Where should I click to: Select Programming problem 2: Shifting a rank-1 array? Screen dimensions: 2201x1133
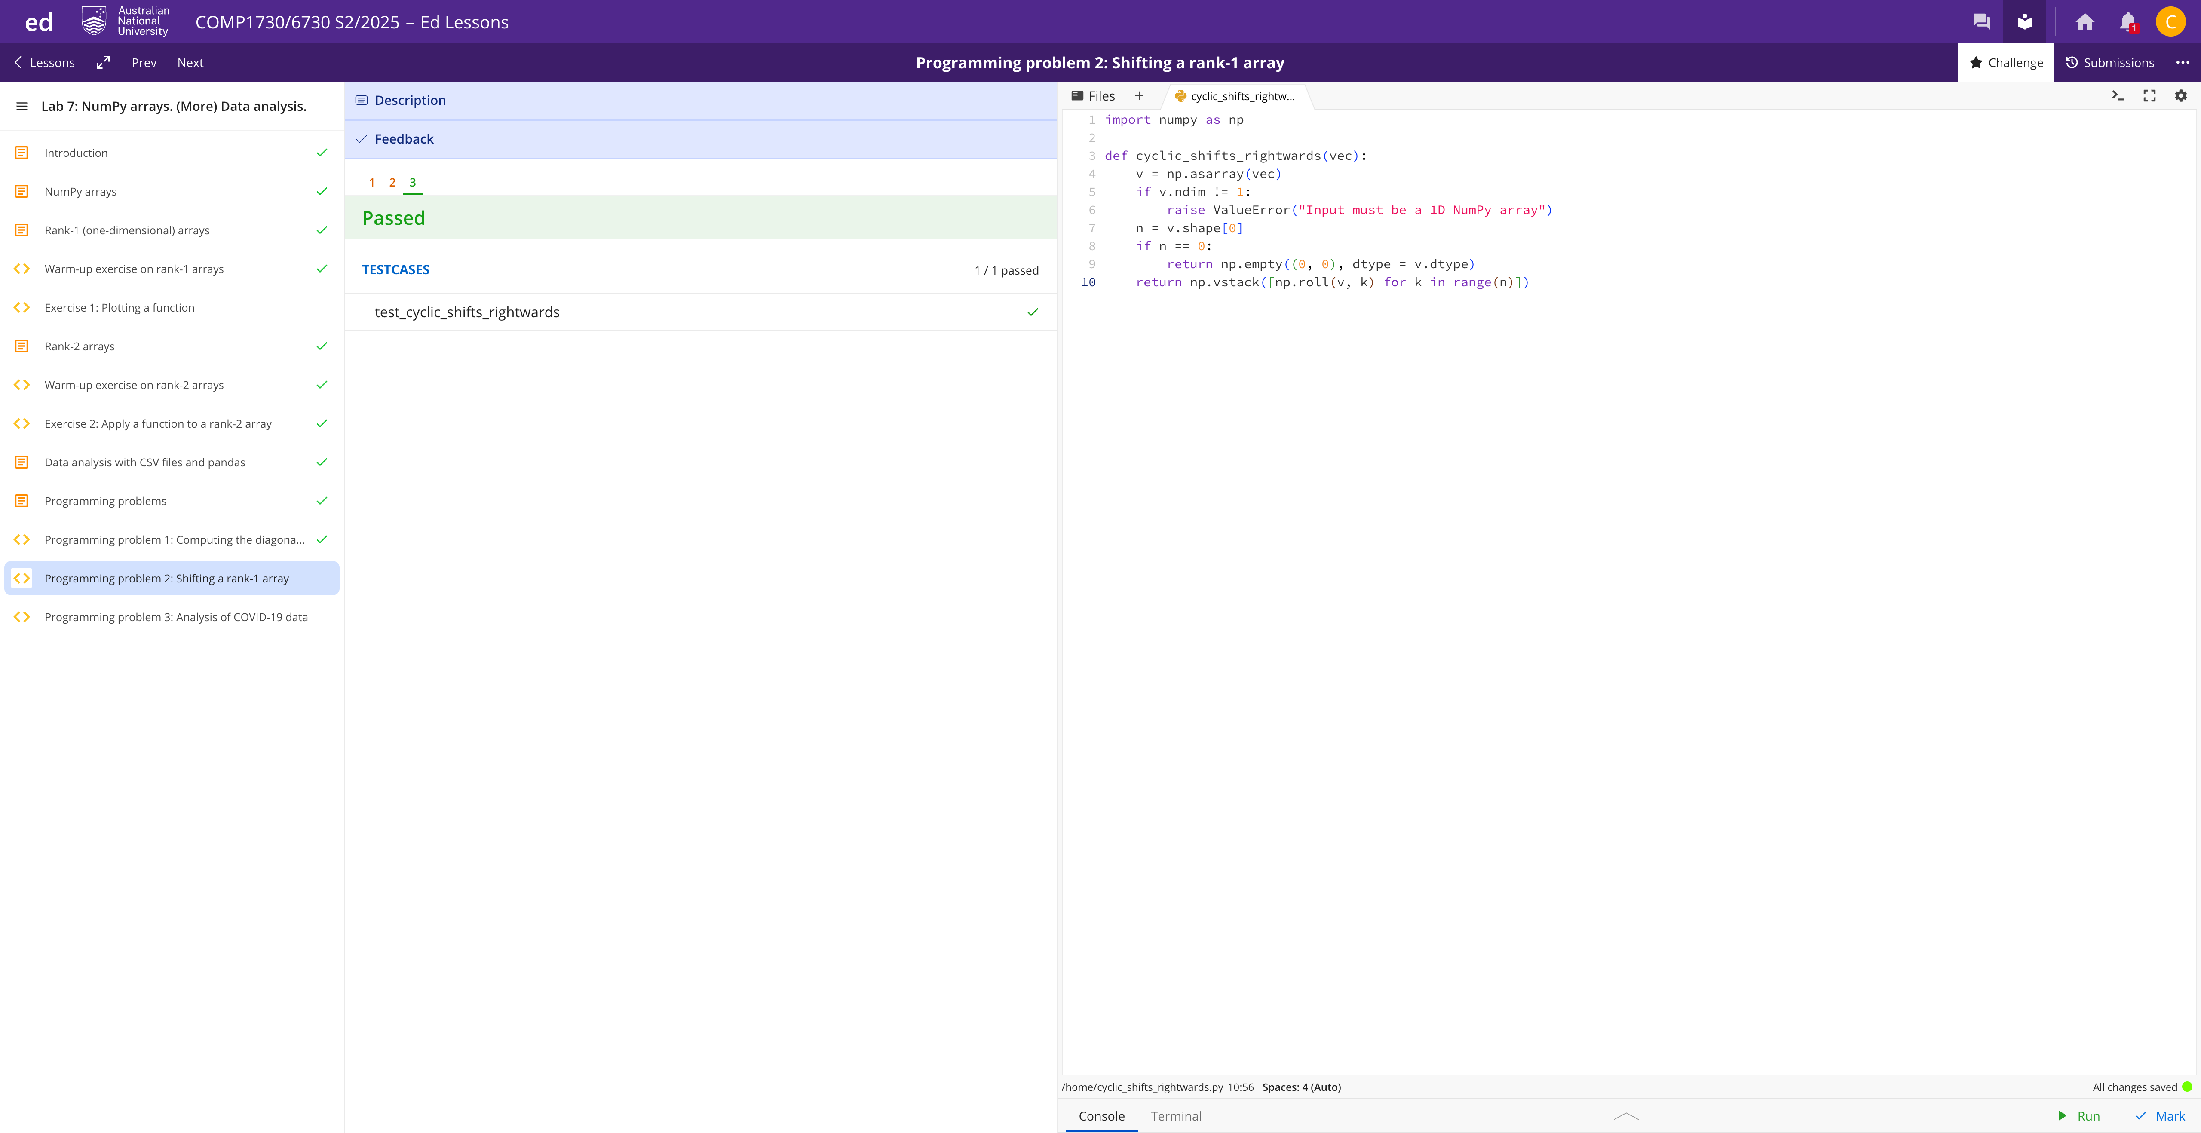pos(172,579)
